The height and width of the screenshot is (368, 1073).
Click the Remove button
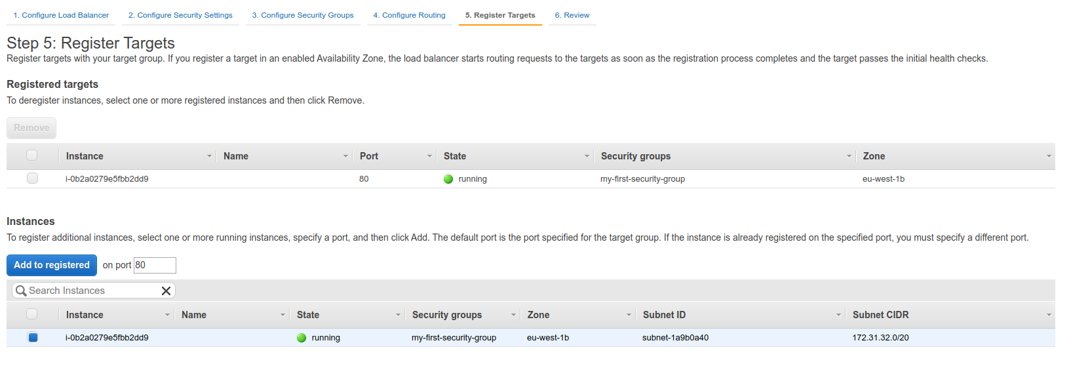(31, 128)
